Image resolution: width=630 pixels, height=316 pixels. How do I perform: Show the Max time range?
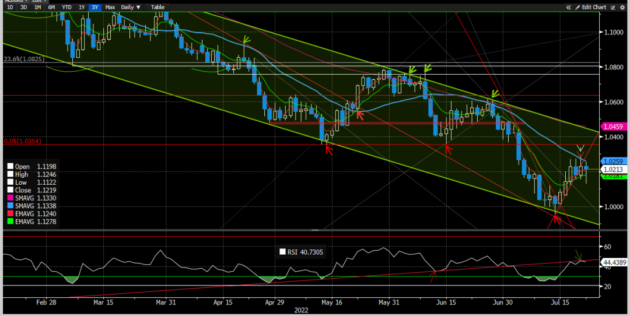110,7
